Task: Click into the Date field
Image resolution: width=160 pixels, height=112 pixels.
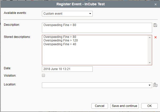Action: 67,69
